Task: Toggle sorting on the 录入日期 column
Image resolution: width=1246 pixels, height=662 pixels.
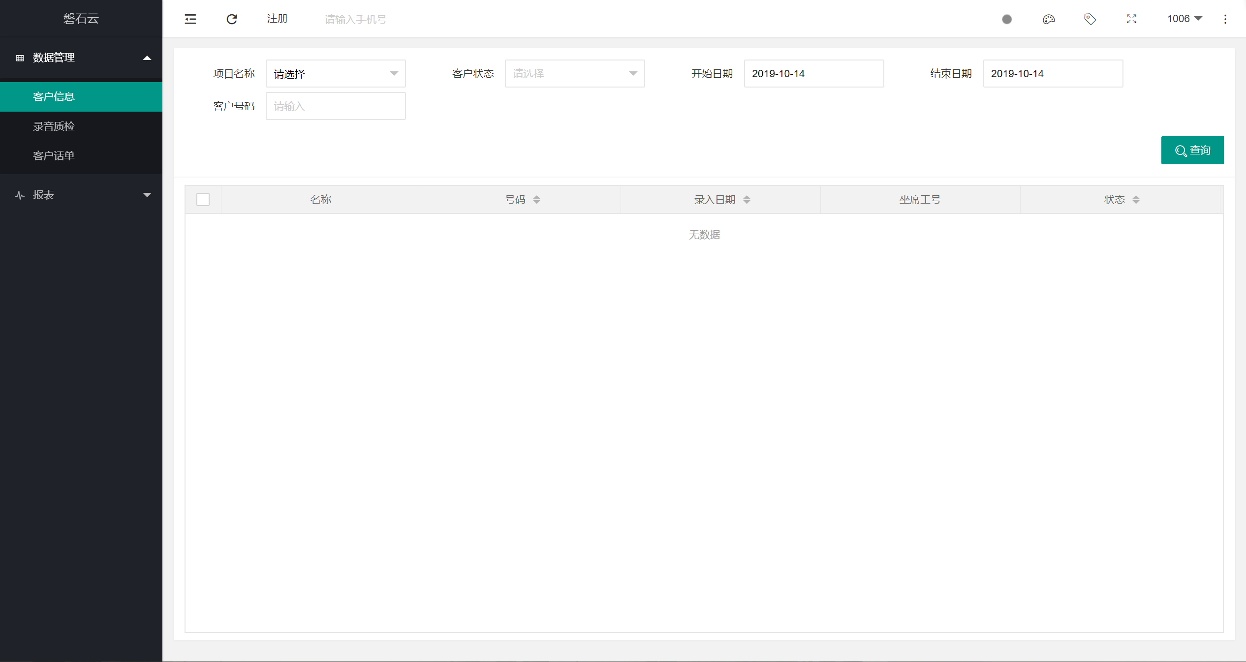Action: coord(748,200)
